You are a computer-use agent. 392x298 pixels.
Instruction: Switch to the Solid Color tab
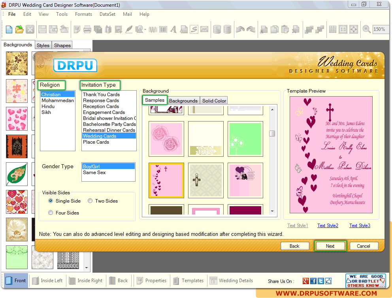(214, 101)
